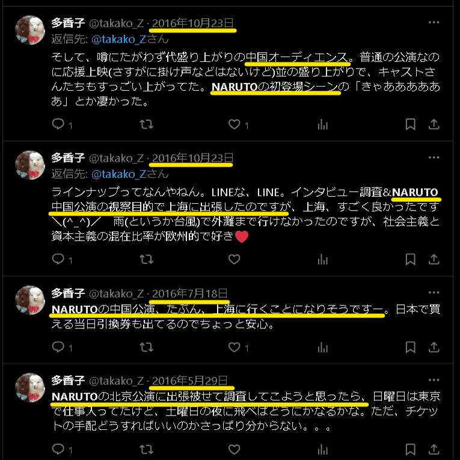Open more options for the July 18 tweet
Image resolution: width=460 pixels, height=460 pixels.
click(434, 292)
